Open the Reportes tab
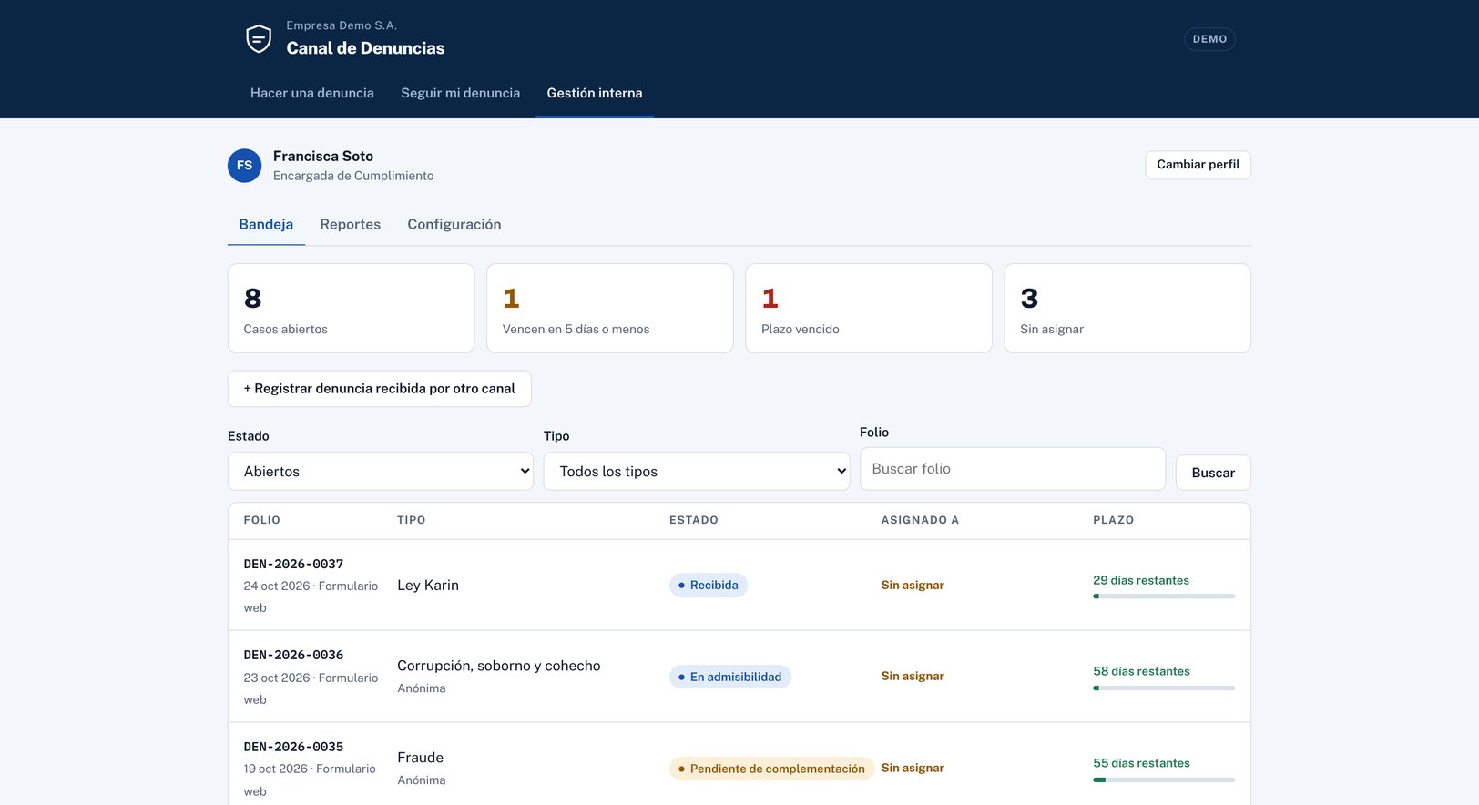Viewport: 1479px width, 805px height. pos(351,225)
